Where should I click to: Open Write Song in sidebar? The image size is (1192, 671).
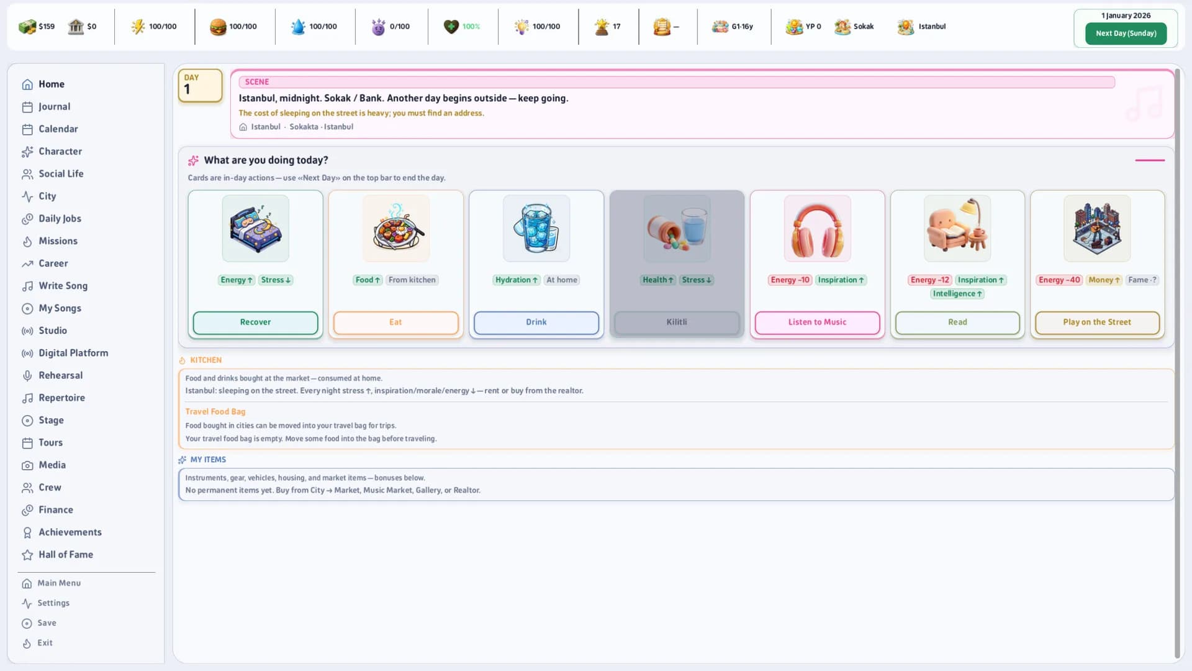[63, 286]
